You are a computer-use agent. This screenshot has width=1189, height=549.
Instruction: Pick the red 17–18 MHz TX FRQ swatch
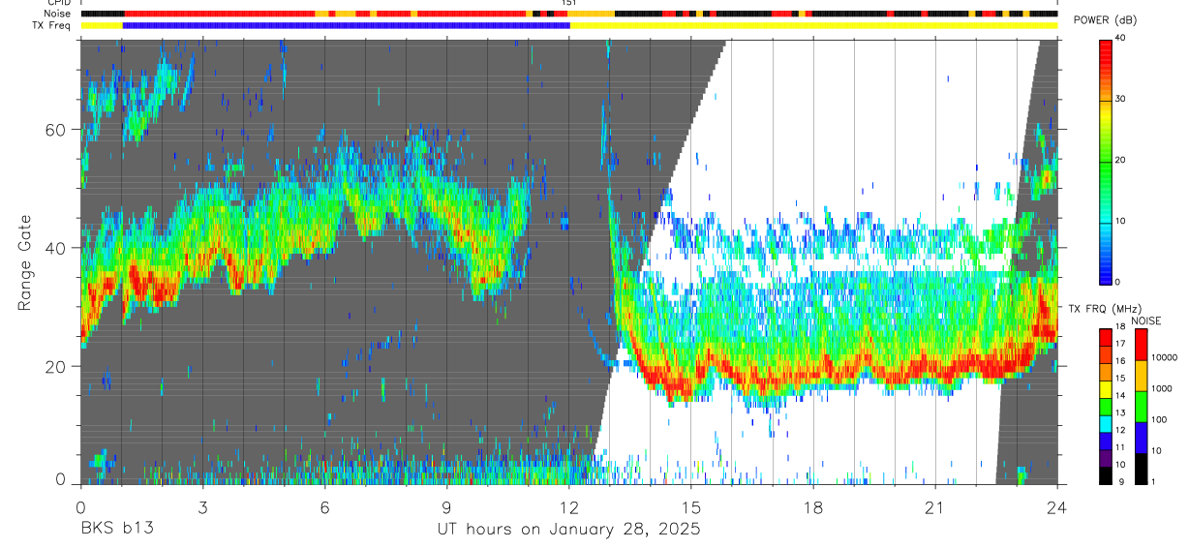click(x=1105, y=337)
